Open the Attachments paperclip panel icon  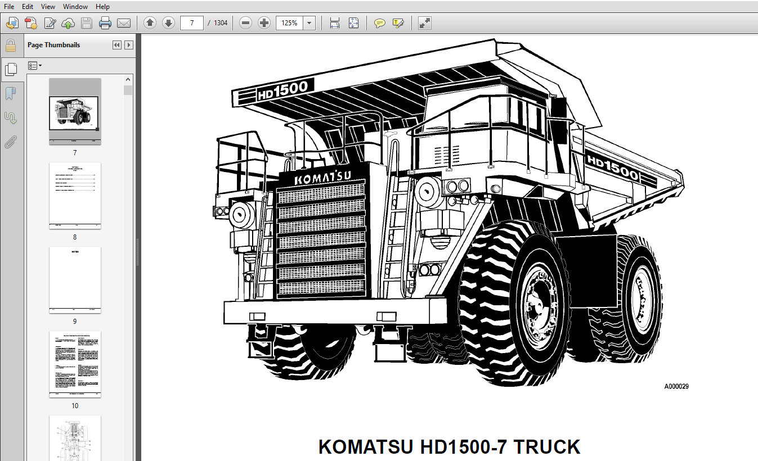(11, 142)
